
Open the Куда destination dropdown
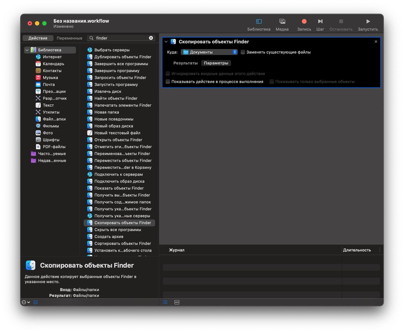(209, 52)
